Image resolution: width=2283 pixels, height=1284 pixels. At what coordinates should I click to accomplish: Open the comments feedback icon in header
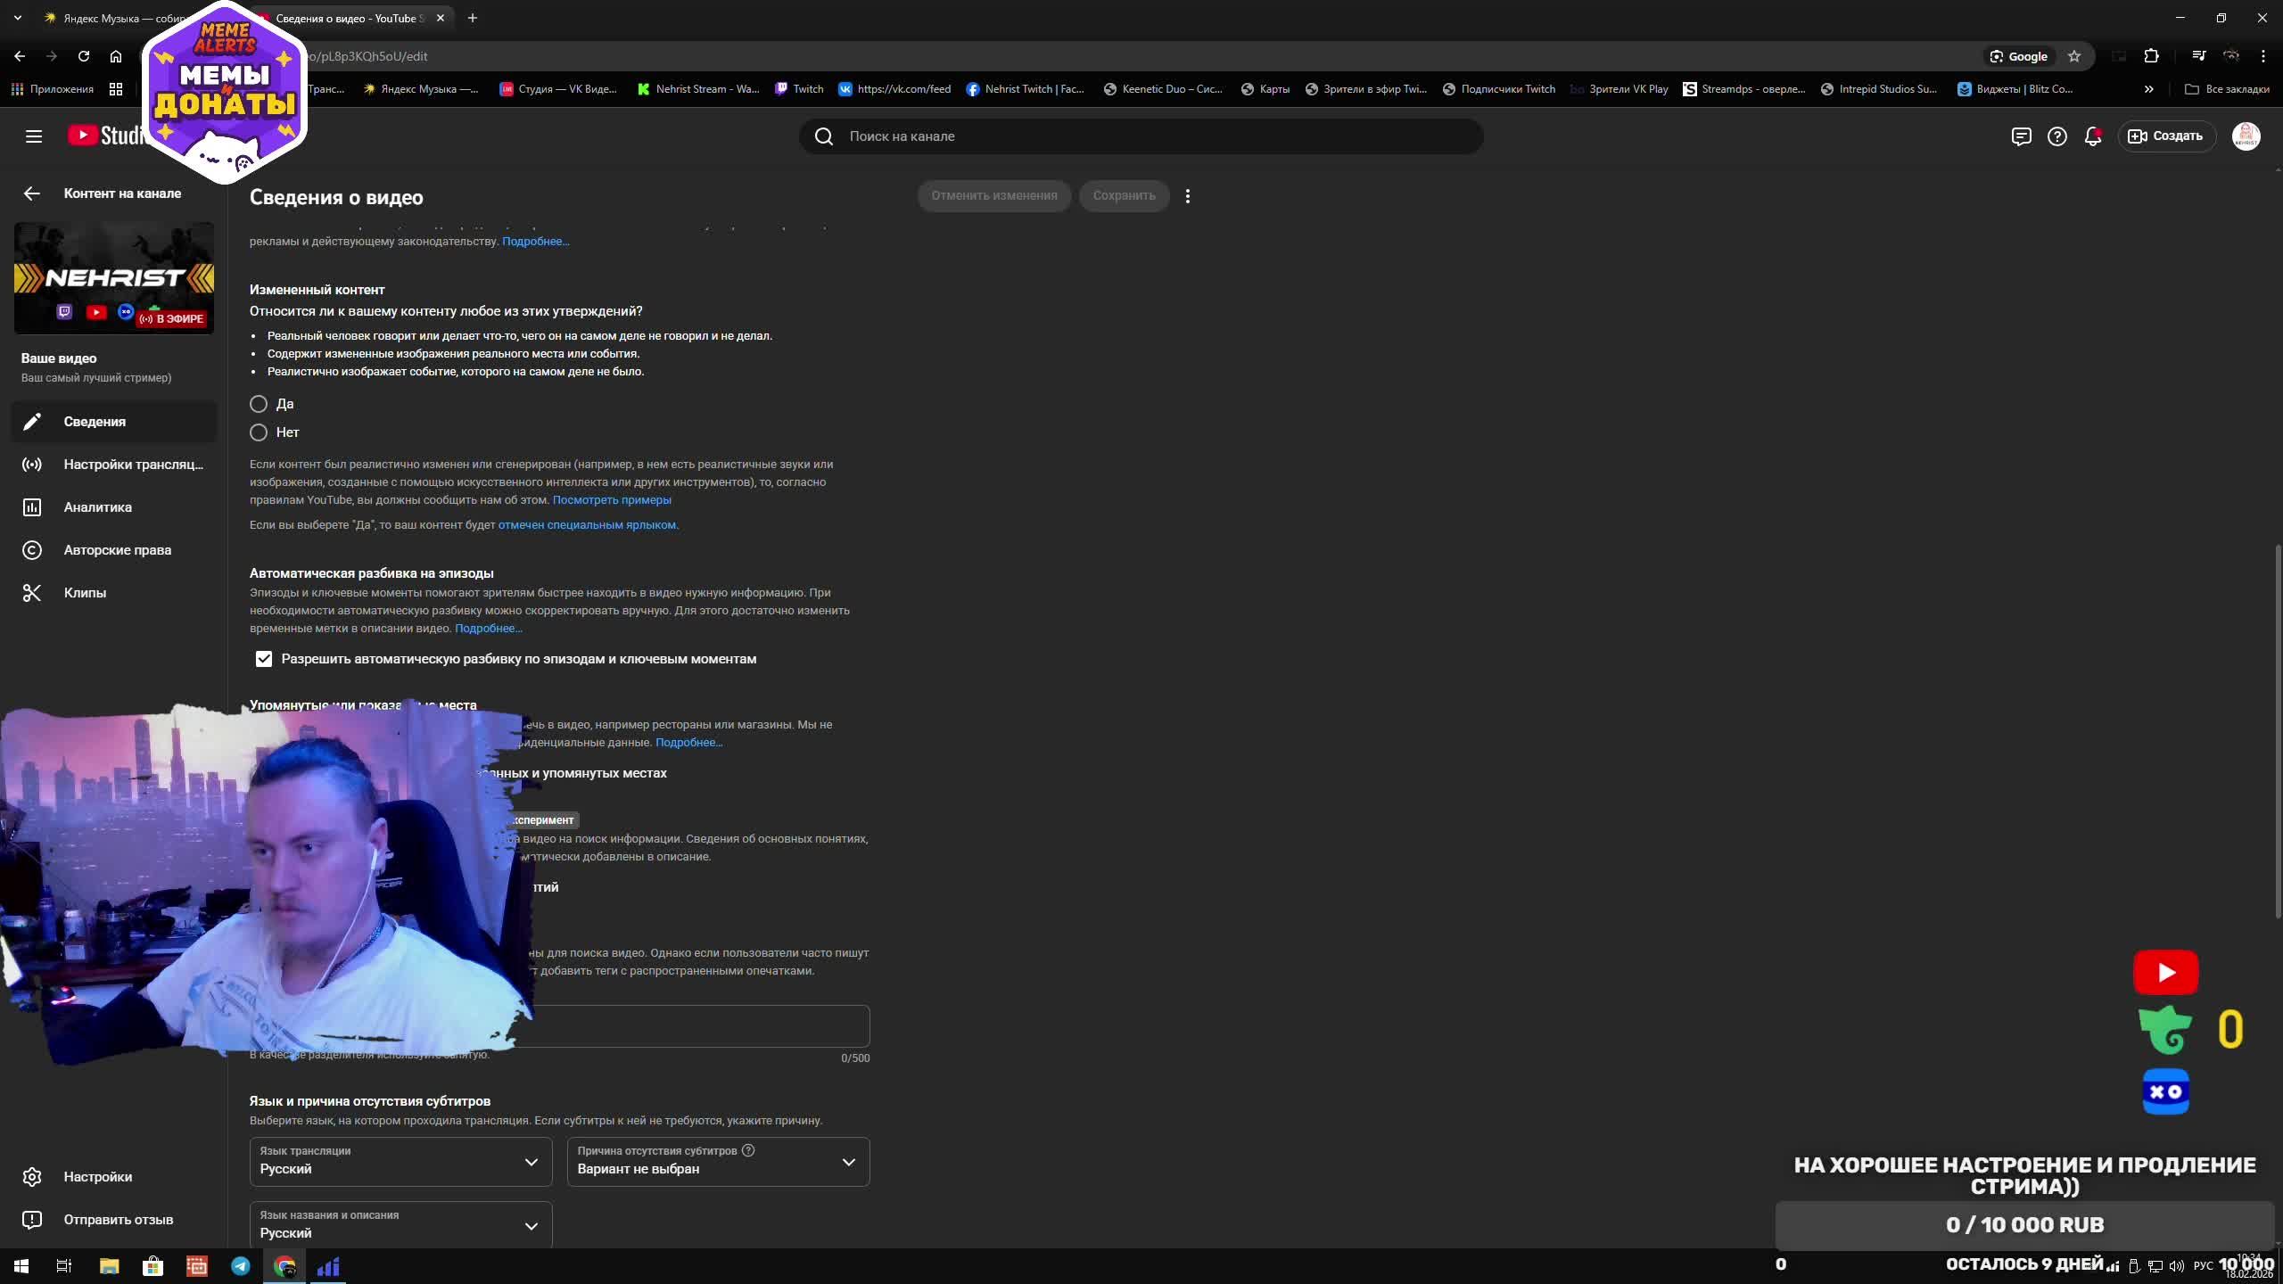2021,136
